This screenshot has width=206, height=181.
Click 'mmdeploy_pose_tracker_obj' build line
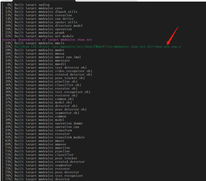[43, 78]
